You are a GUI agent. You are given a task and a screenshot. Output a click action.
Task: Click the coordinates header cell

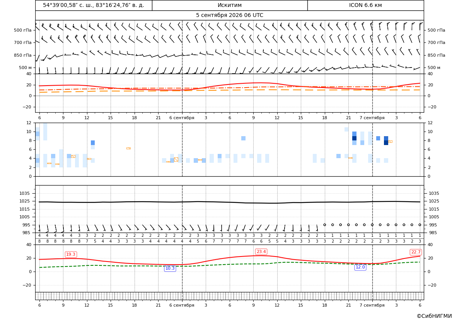pos(94,5)
